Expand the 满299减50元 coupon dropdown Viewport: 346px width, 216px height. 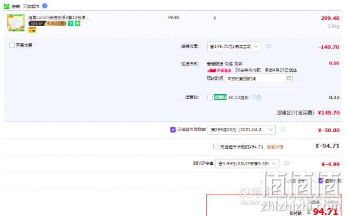[241, 130]
